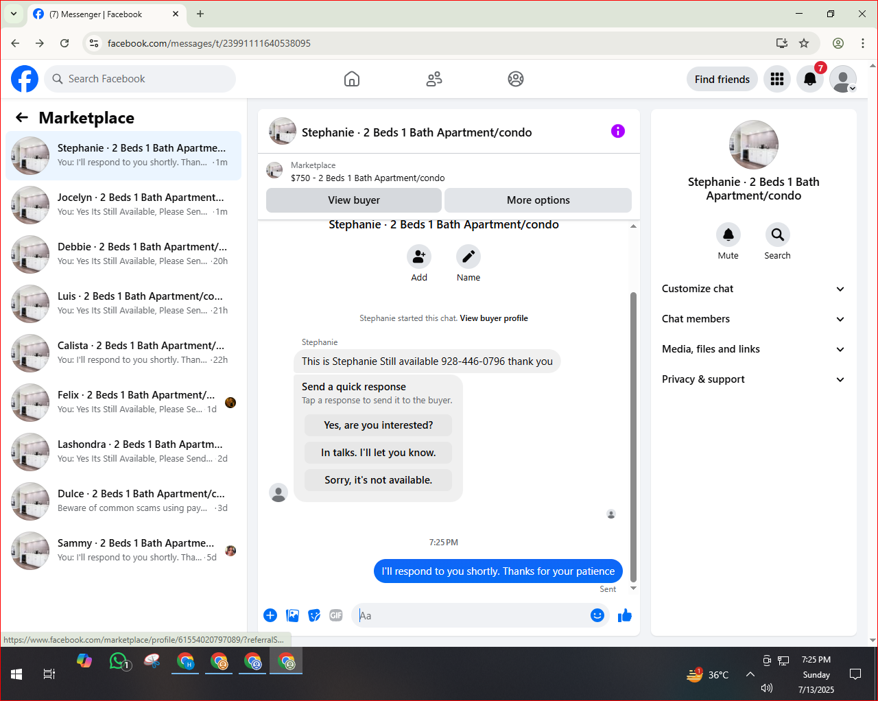
Task: Open the tab search dropdown arrow
Action: pos(13,14)
